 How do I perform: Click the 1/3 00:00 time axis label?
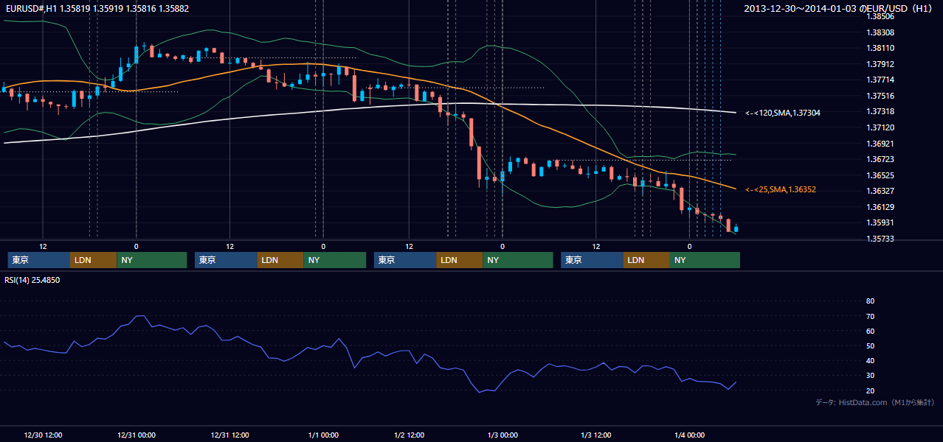coord(502,435)
